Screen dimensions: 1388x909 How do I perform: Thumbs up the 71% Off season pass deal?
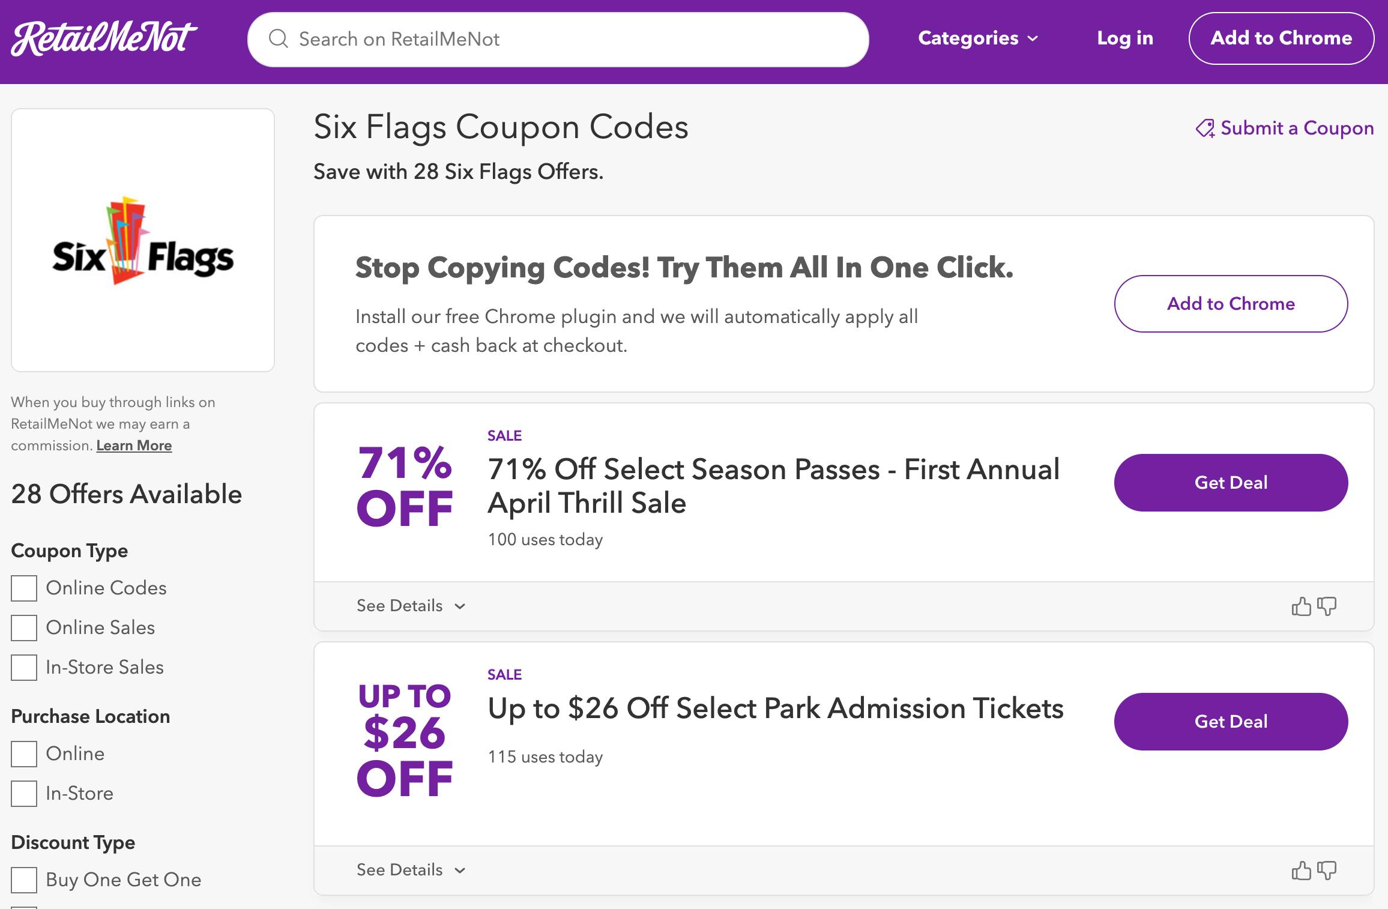[x=1301, y=606]
